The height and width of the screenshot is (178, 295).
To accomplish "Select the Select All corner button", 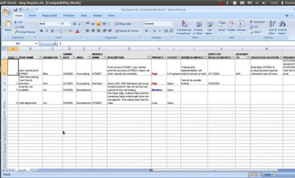I will pyautogui.click(x=5, y=49).
